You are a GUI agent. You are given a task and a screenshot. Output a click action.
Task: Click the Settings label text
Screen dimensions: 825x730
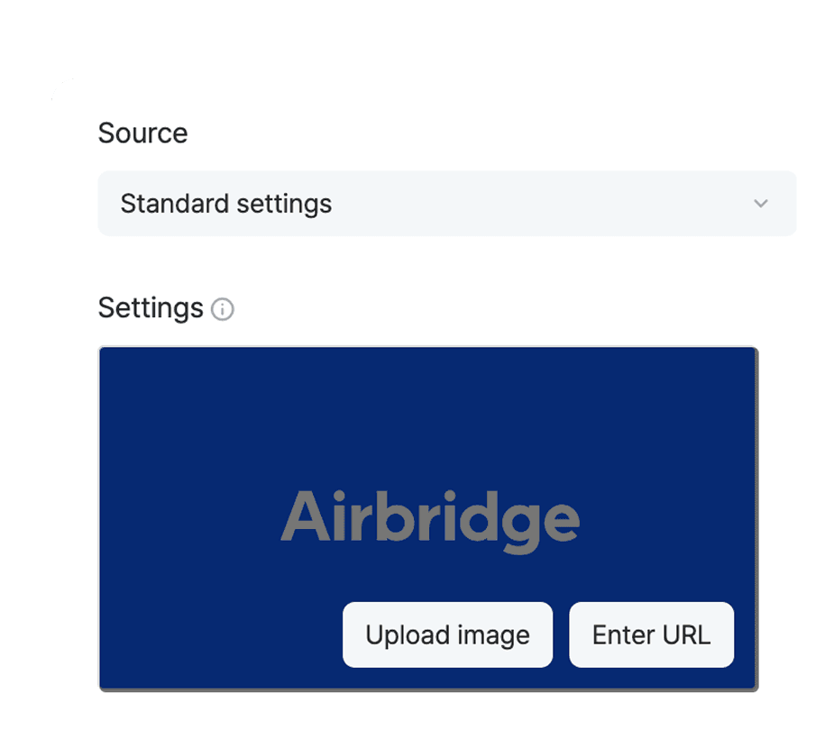pos(151,308)
